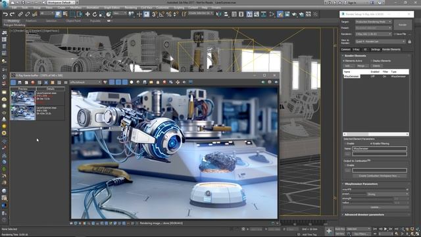
Task: Activate the Select Object tool
Action: click(59, 14)
